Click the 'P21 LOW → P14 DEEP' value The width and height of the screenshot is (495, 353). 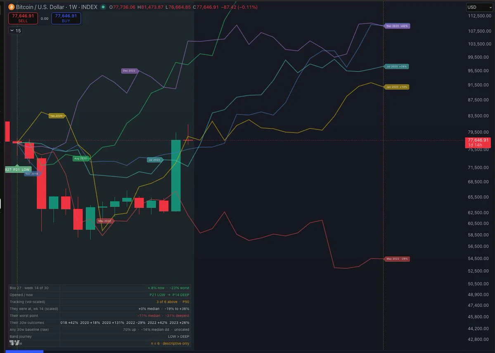(170, 295)
